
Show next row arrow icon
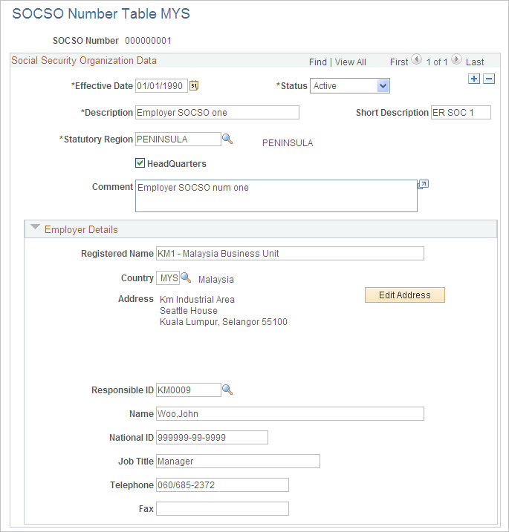point(457,59)
